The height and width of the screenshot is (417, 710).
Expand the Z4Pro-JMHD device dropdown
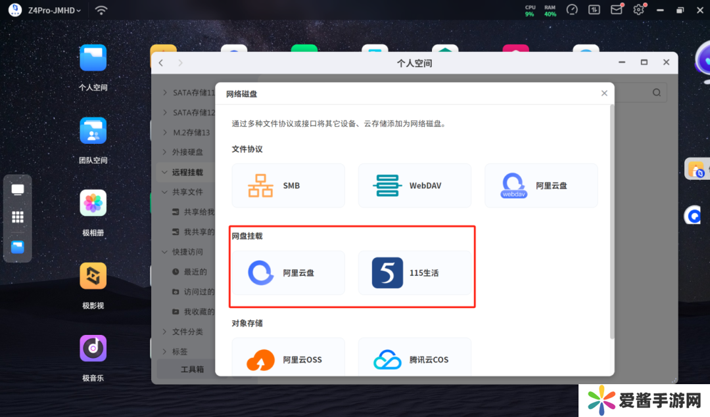55,11
